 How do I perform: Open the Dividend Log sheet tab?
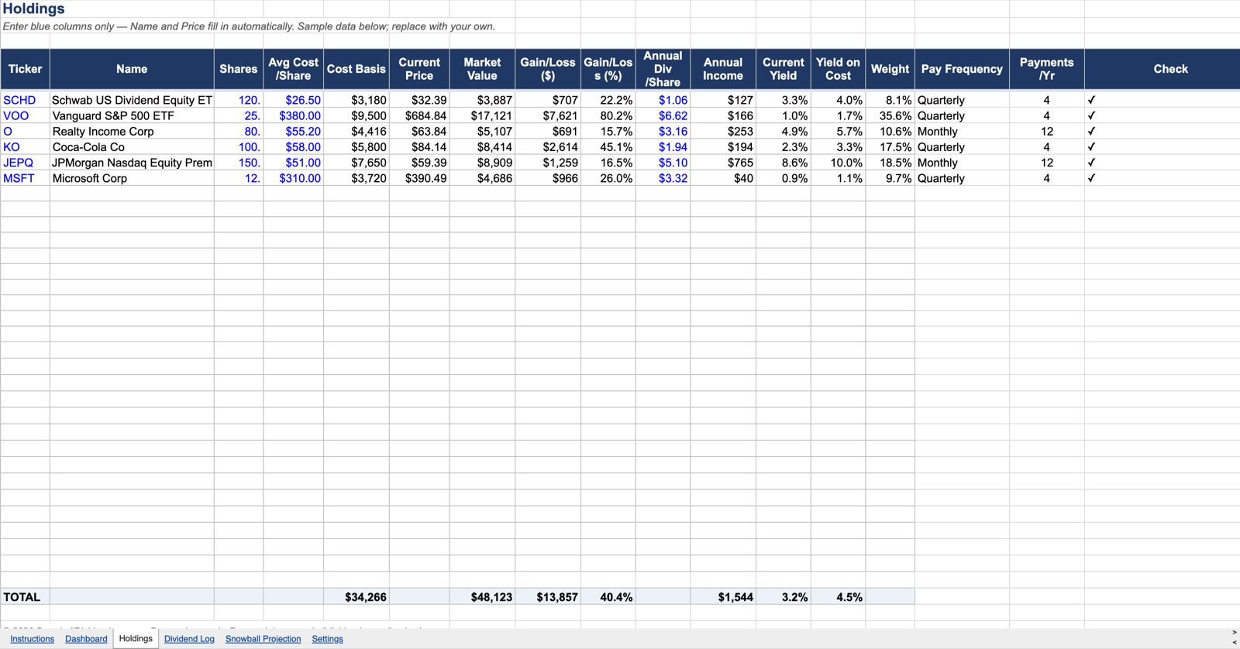click(189, 639)
